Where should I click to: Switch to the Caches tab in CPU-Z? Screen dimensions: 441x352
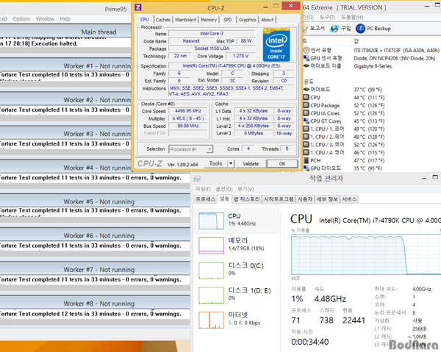point(163,20)
